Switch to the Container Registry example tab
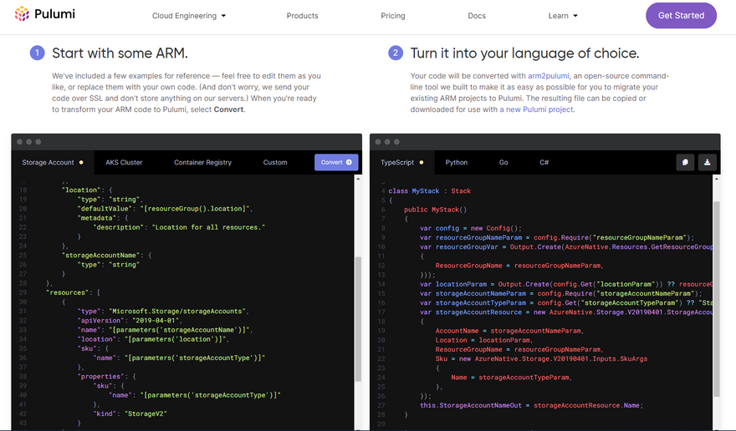 point(202,163)
